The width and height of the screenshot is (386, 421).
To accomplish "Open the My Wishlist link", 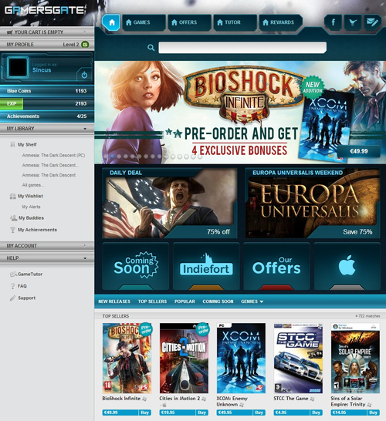I will (30, 196).
